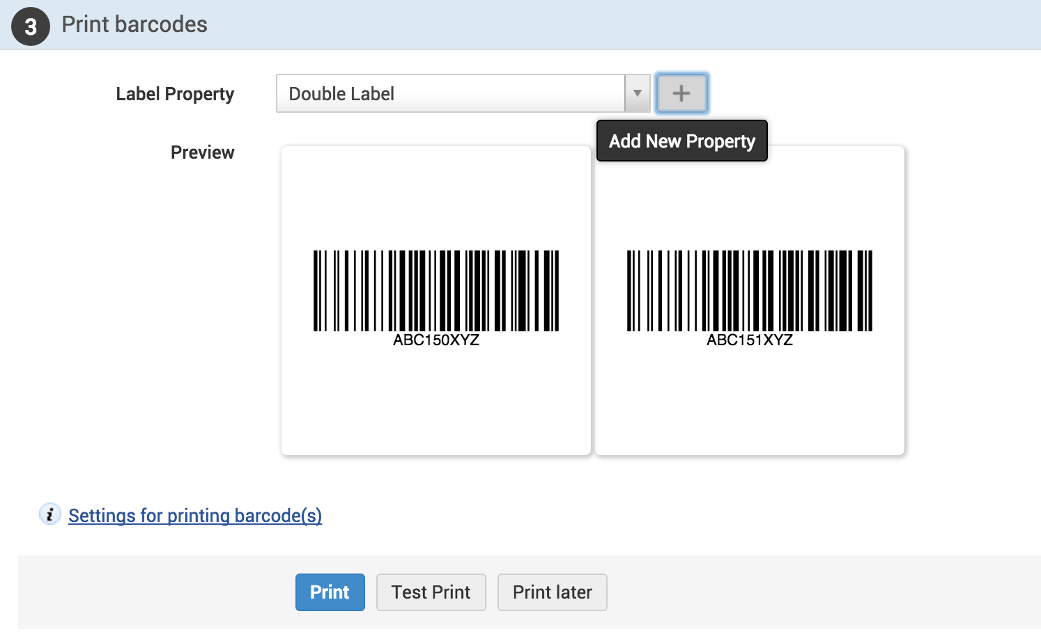Click the info icon beside settings link
Screen dimensions: 1041x632
(49, 514)
